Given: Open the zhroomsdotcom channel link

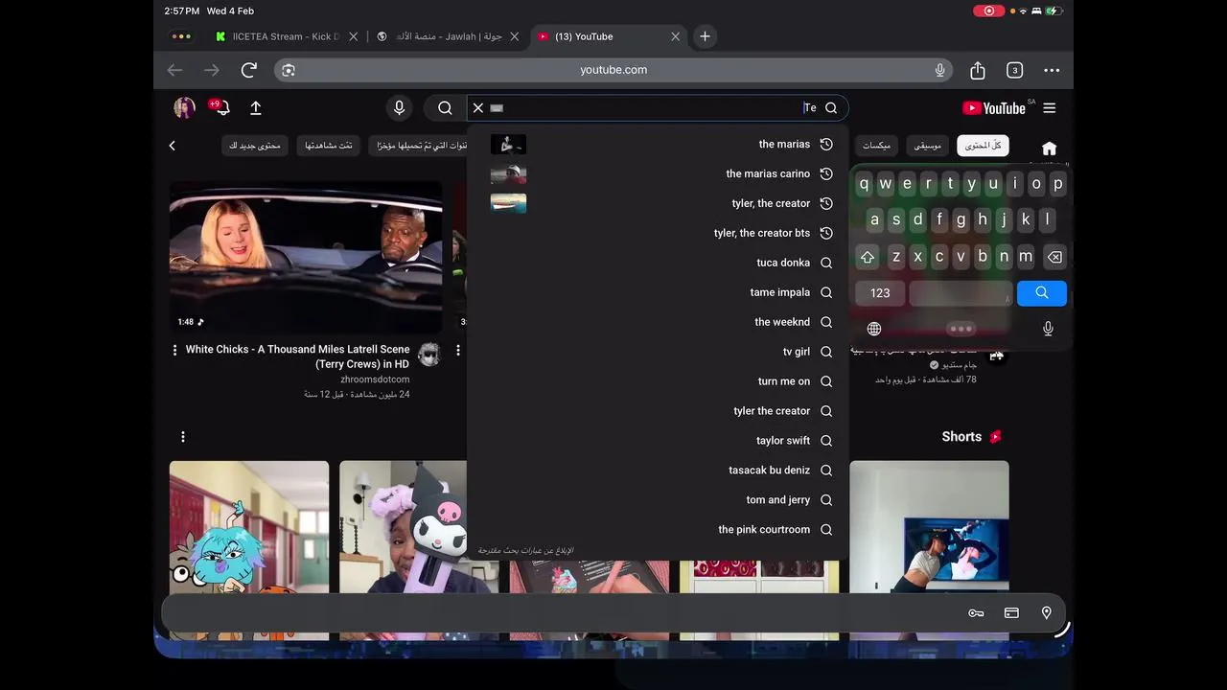Looking at the screenshot, I should coord(375,379).
